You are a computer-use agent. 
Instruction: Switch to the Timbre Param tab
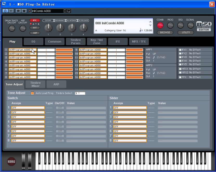(x=76, y=41)
